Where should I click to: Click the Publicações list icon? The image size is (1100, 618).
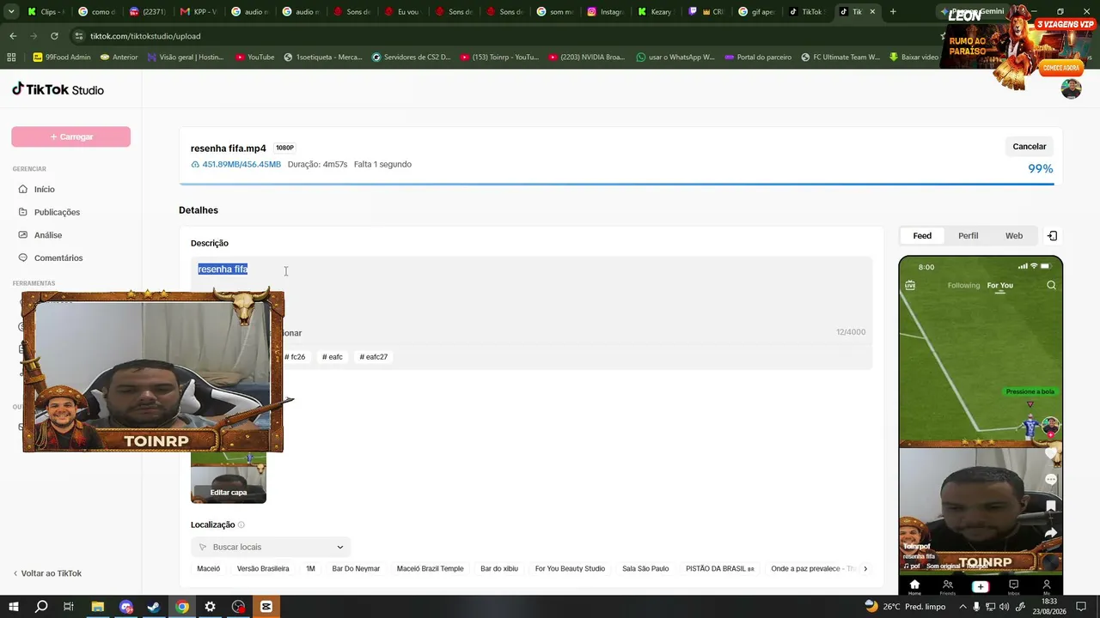(23, 212)
